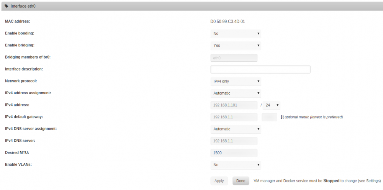The width and height of the screenshot is (383, 190).
Task: Click the Desired MTU field showing 1500
Action: pyautogui.click(x=234, y=153)
